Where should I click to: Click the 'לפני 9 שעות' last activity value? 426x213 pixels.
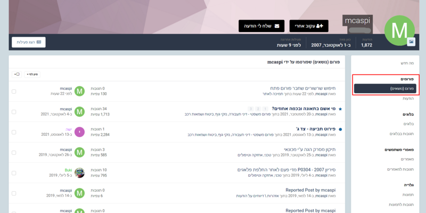(289, 45)
